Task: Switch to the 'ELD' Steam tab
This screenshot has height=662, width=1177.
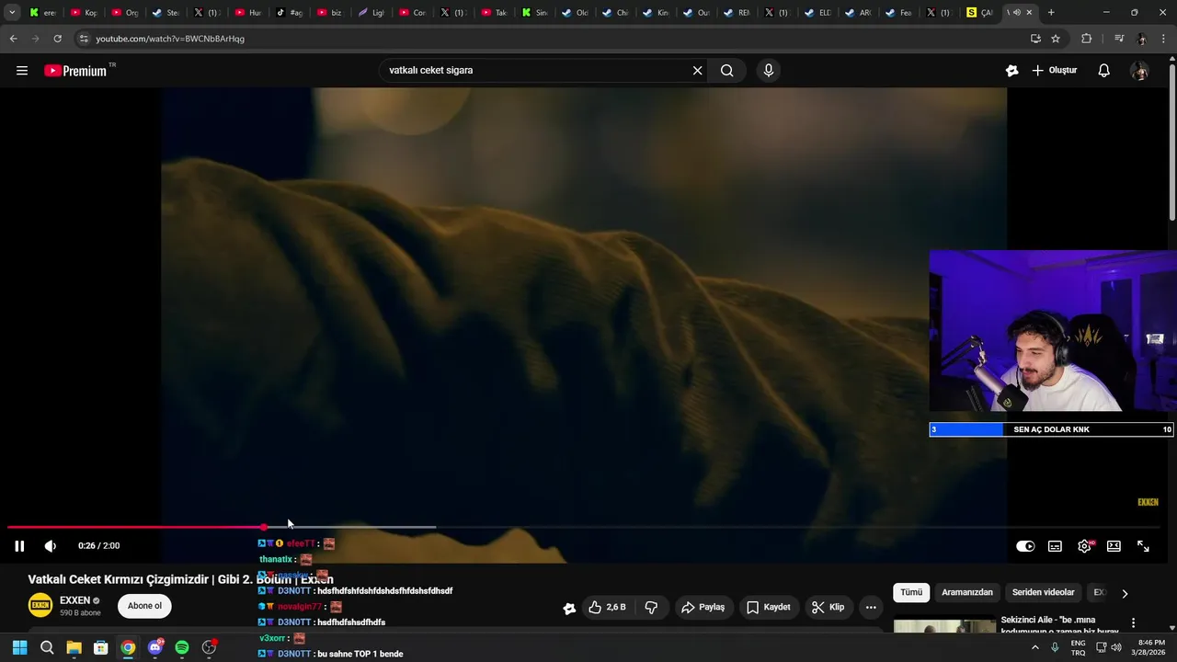Action: 816,13
